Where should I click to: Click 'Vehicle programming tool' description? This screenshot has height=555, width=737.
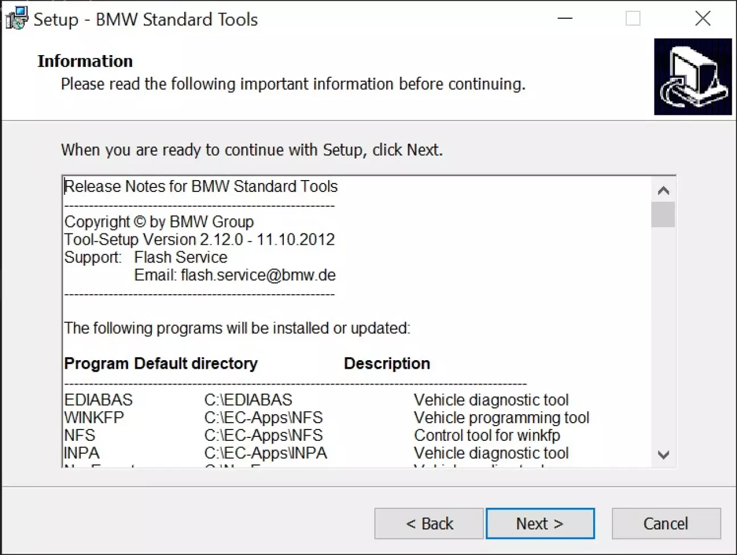coord(502,418)
